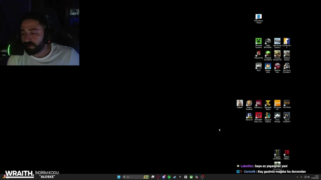This screenshot has width=321, height=180.
Task: Click the Stardew Valley desktop icon
Action: (268, 68)
